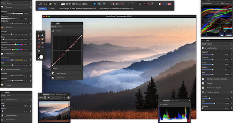Open the Details panel Preset dropdown
Image resolution: width=233 pixels, height=123 pixels.
(x=19, y=96)
